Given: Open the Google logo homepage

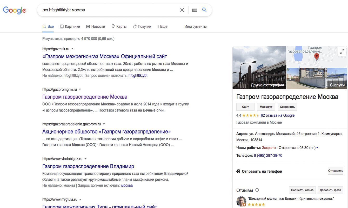Looking at the screenshot, I should [15, 10].
